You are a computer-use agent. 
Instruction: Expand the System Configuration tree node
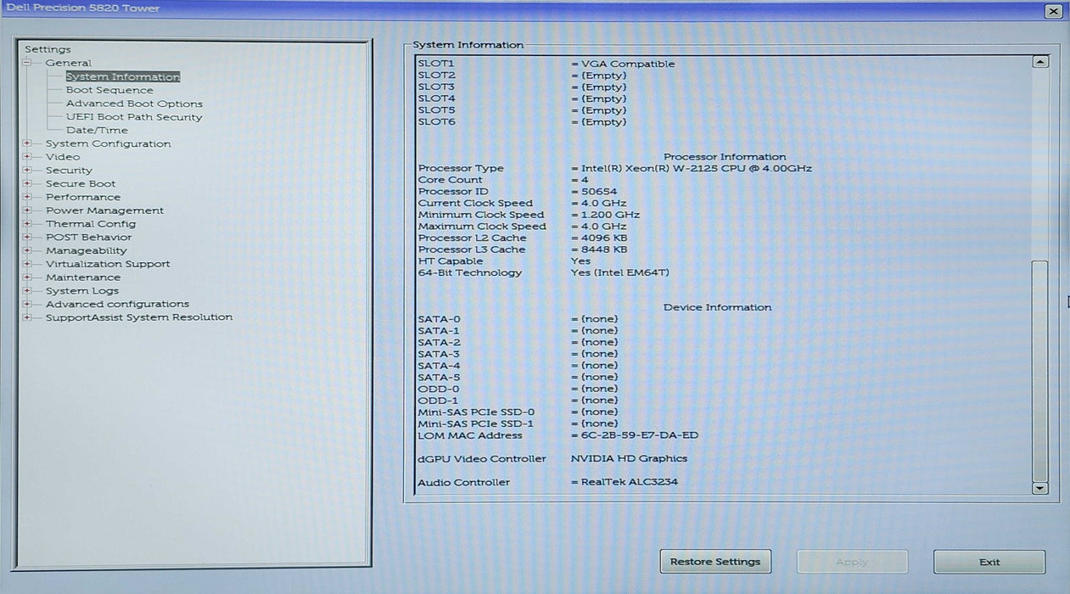pos(27,143)
